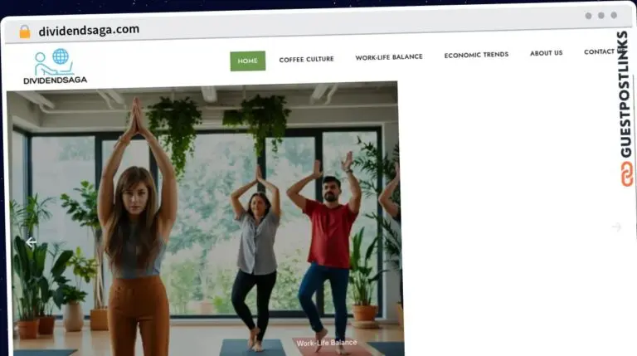The image size is (637, 356).
Task: Advance slider with right arrow
Action: pyautogui.click(x=616, y=227)
